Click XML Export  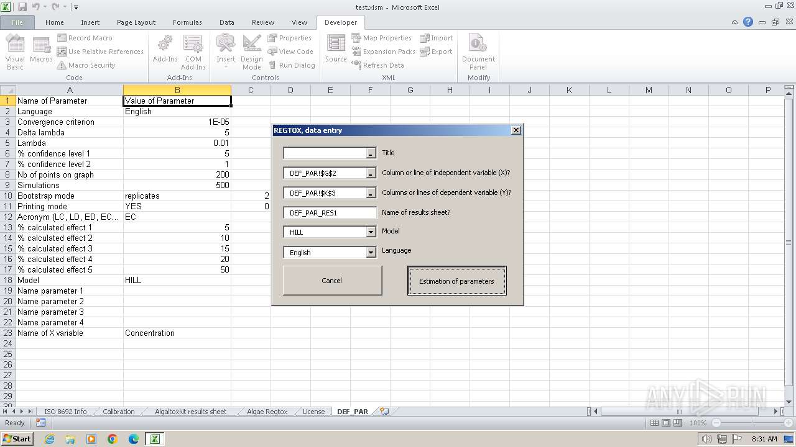point(437,52)
